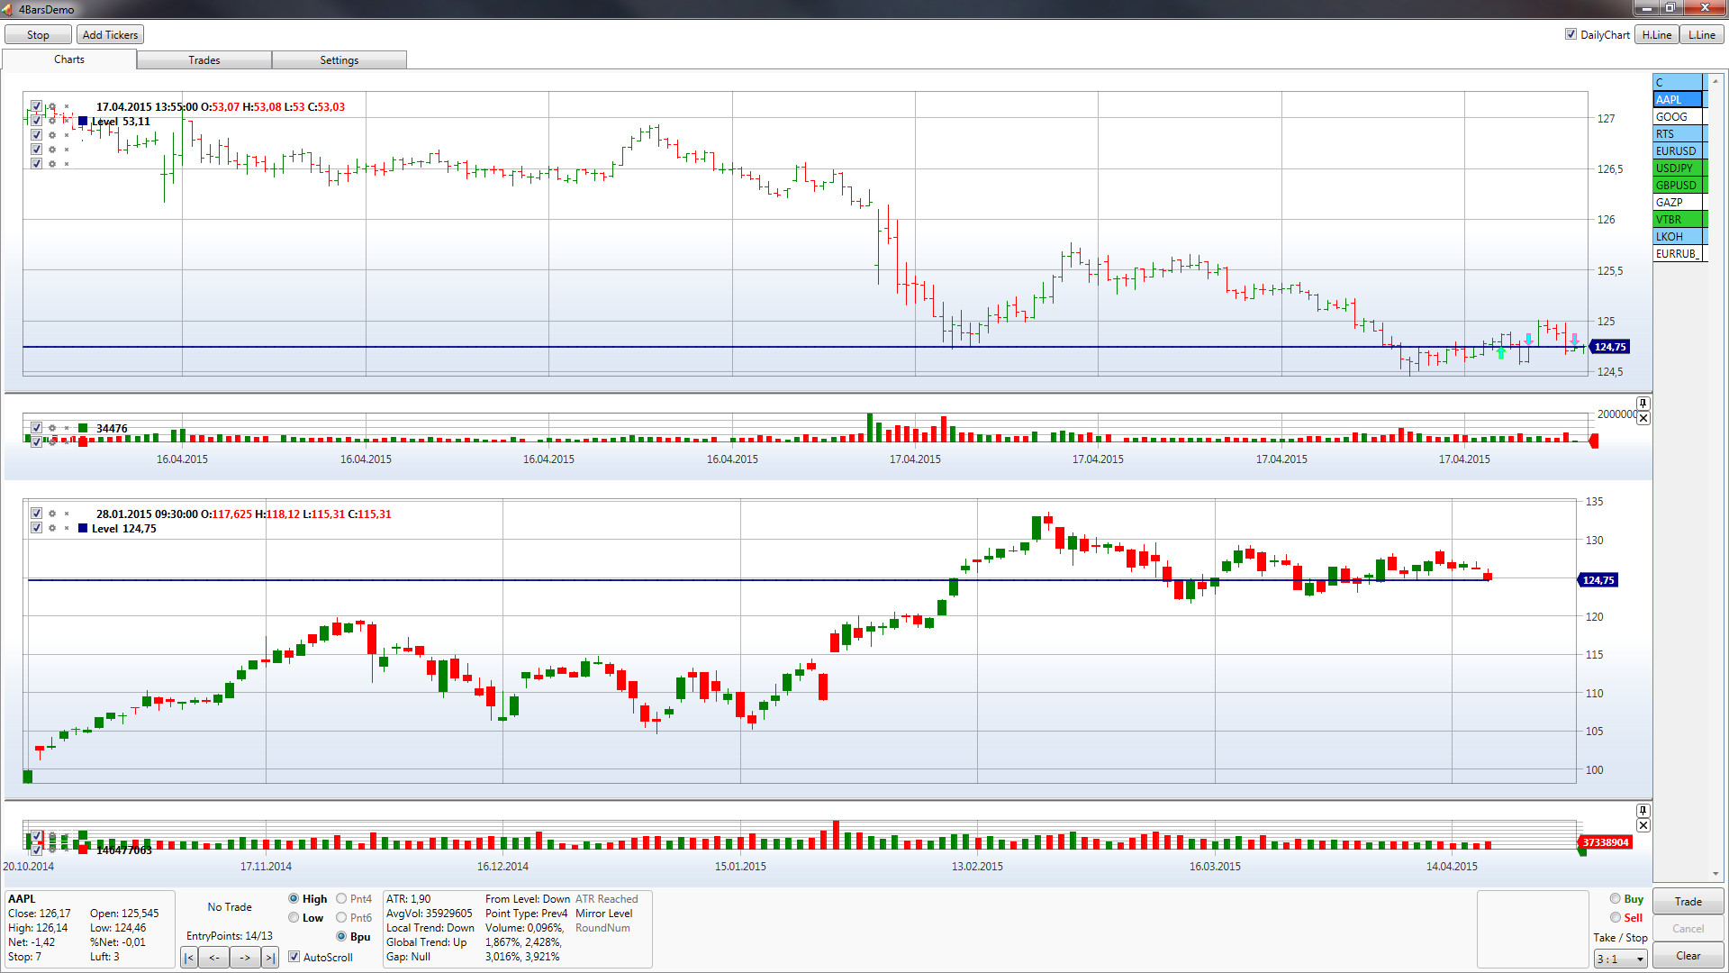
Task: Close the intraday volume panel
Action: tap(1643, 418)
